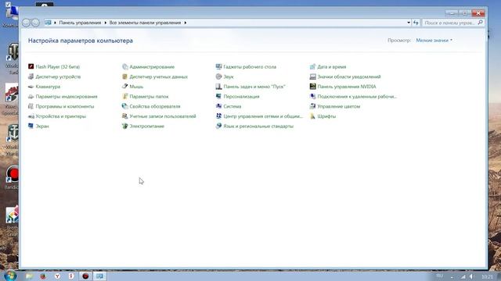
Task: Click the Диспетчер устройств icon
Action: (x=31, y=76)
